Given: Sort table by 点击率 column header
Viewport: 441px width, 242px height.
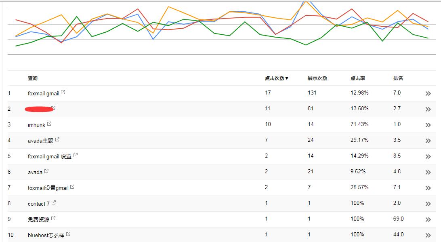Looking at the screenshot, I should [x=358, y=78].
